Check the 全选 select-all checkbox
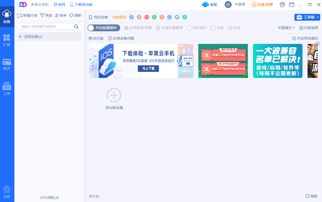Screen dimensions: 322x202 213,28
